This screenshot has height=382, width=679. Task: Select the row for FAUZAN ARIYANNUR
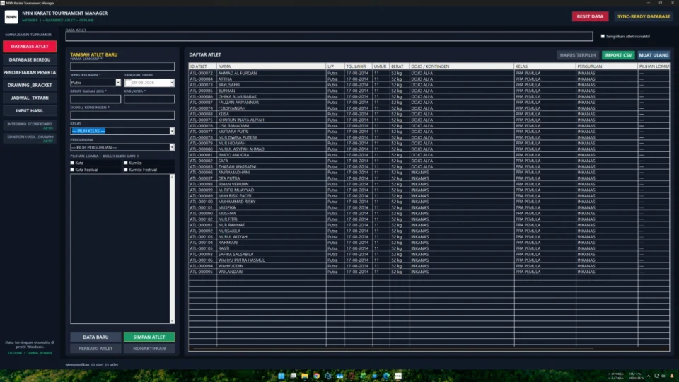[x=429, y=102]
